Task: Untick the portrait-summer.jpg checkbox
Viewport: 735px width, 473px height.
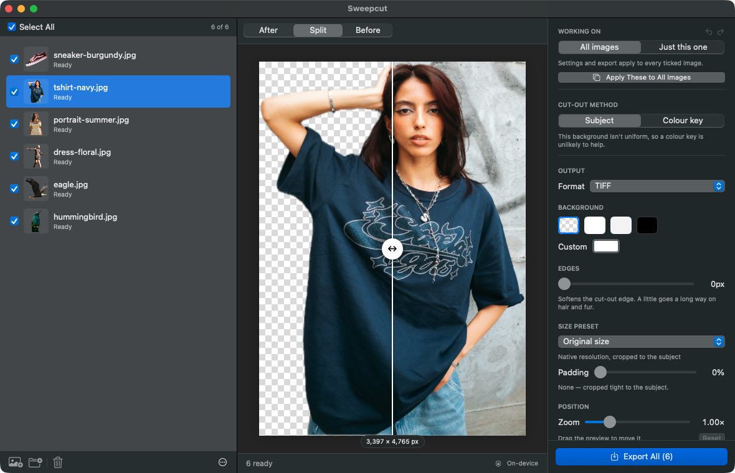Action: point(14,124)
